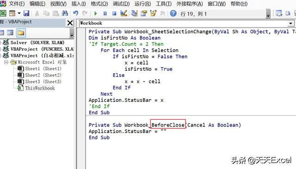Click the 'Dim isFirstNo As Boolean' line
The width and height of the screenshot is (296, 169).
(x=124, y=38)
